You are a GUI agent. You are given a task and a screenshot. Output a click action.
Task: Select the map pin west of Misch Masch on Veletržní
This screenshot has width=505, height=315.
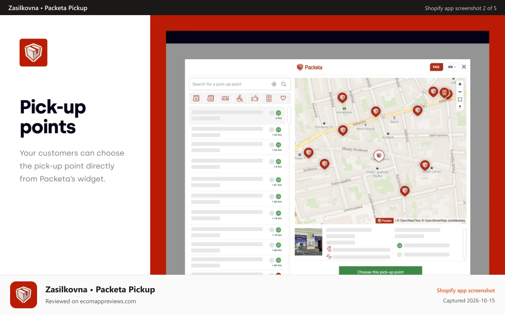click(x=343, y=131)
